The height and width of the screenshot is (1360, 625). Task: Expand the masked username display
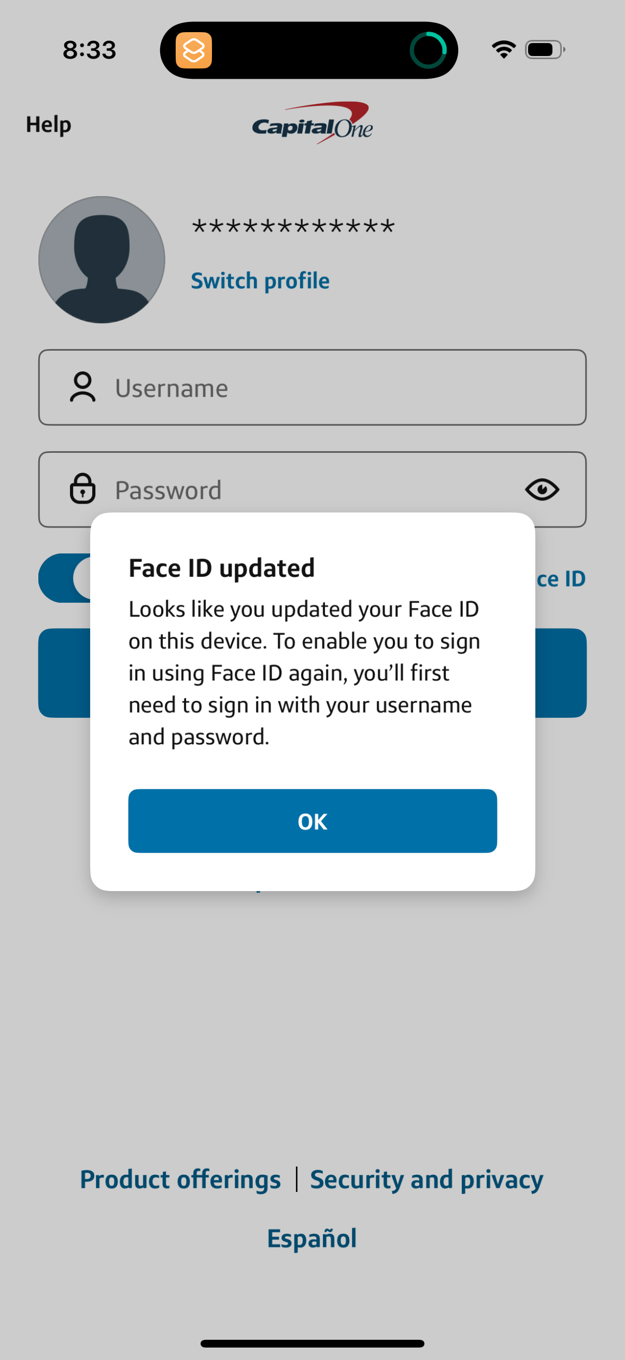(293, 227)
